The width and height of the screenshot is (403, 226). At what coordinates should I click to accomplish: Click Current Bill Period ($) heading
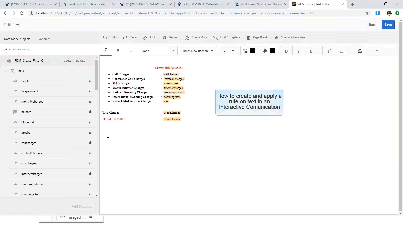(x=169, y=68)
